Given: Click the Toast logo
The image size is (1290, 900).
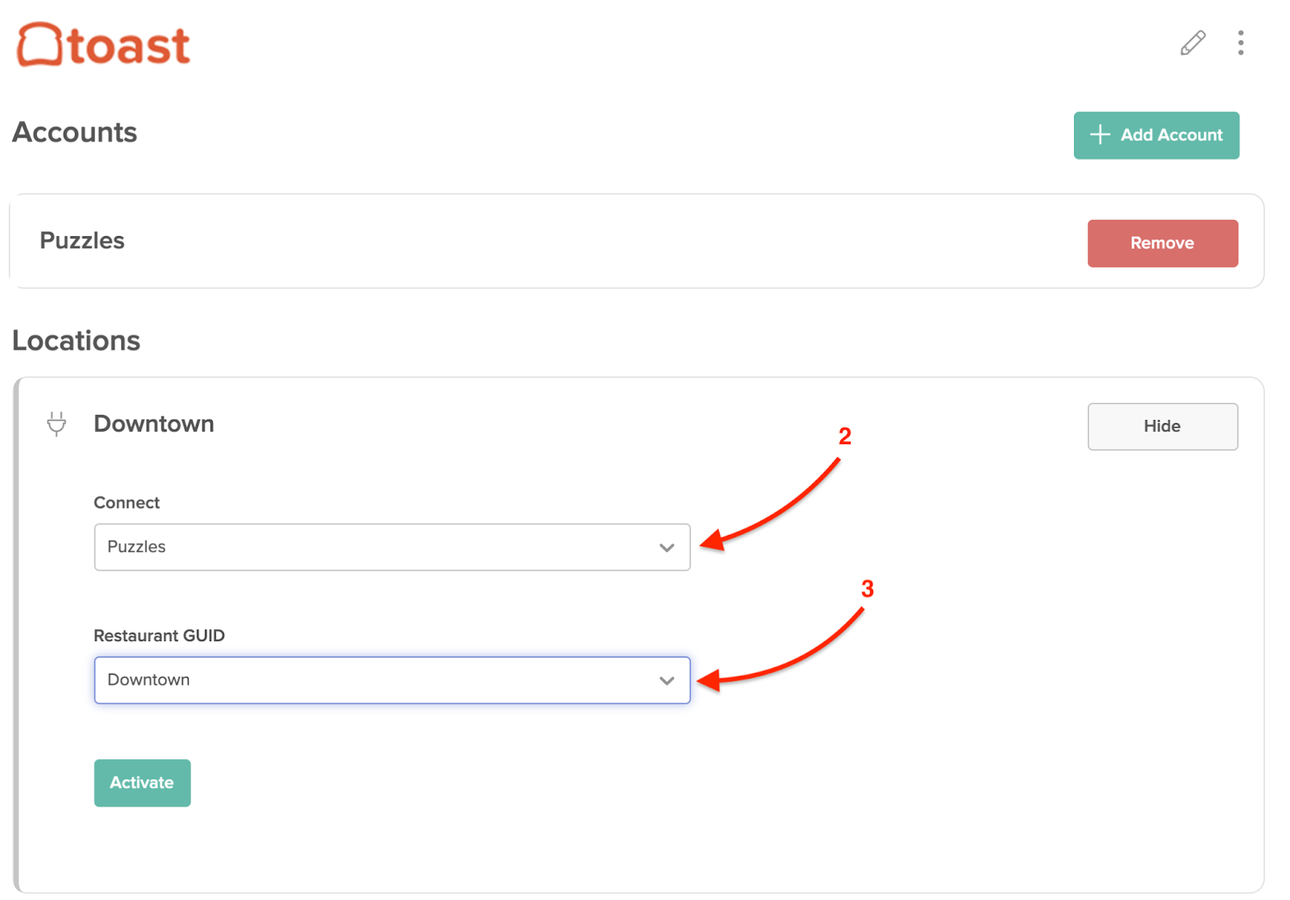Looking at the screenshot, I should [x=102, y=46].
